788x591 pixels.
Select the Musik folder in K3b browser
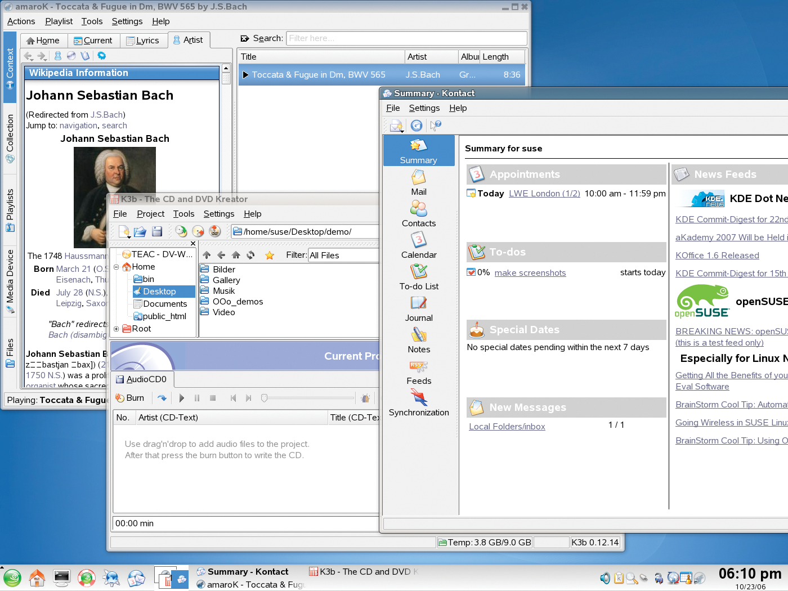(x=218, y=291)
